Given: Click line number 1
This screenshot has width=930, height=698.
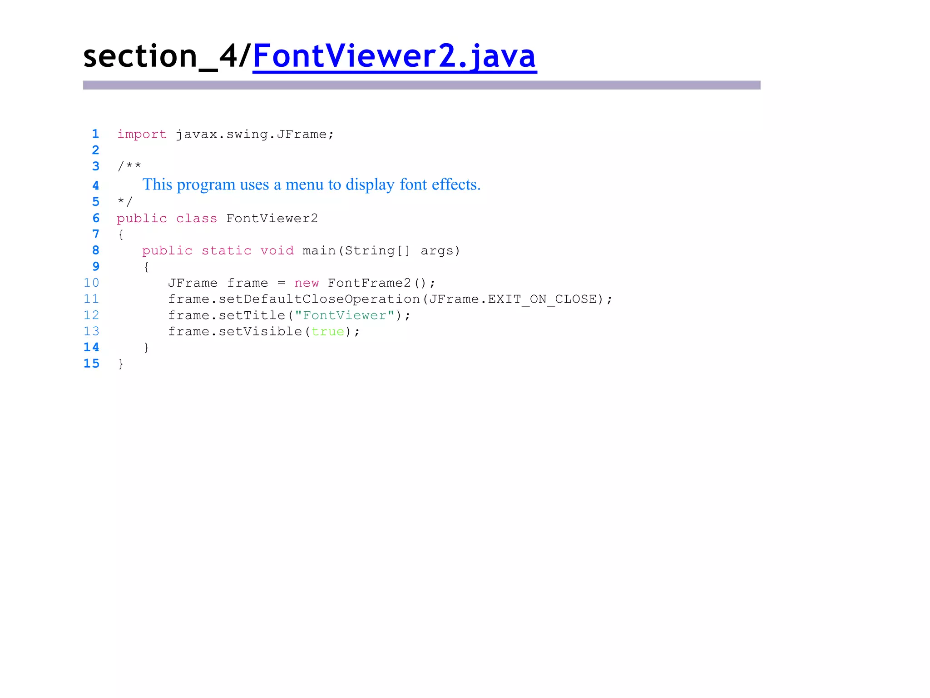Looking at the screenshot, I should click(95, 134).
